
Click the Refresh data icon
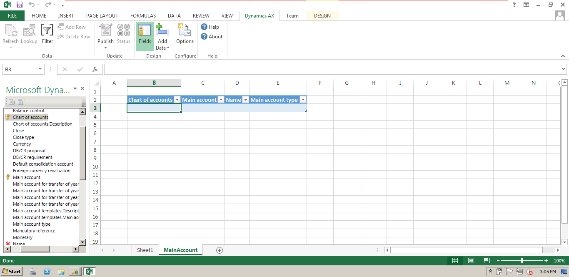click(10, 34)
